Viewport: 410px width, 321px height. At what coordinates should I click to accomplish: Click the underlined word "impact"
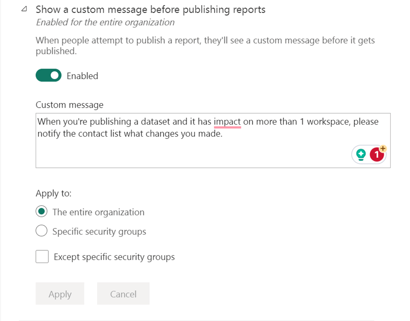click(x=227, y=122)
